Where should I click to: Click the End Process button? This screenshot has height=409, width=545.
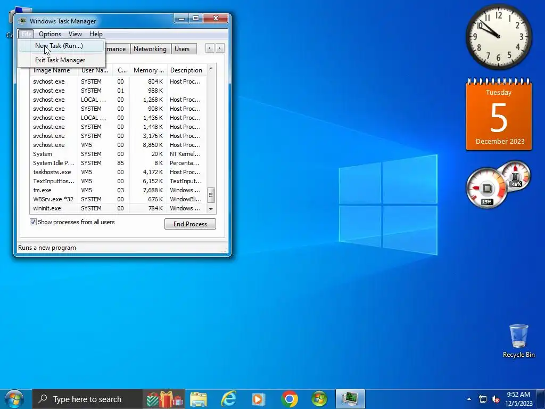point(190,224)
